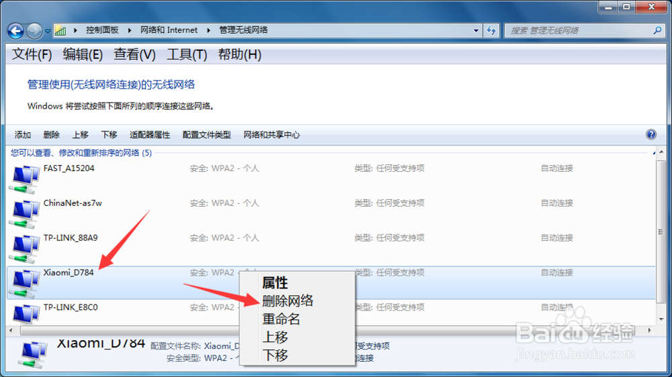Select the FAST_A15204 network icon

[24, 179]
